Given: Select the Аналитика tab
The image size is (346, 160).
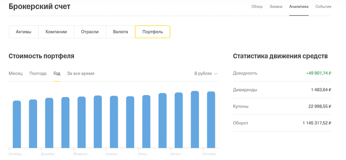Looking at the screenshot, I should pos(299,6).
